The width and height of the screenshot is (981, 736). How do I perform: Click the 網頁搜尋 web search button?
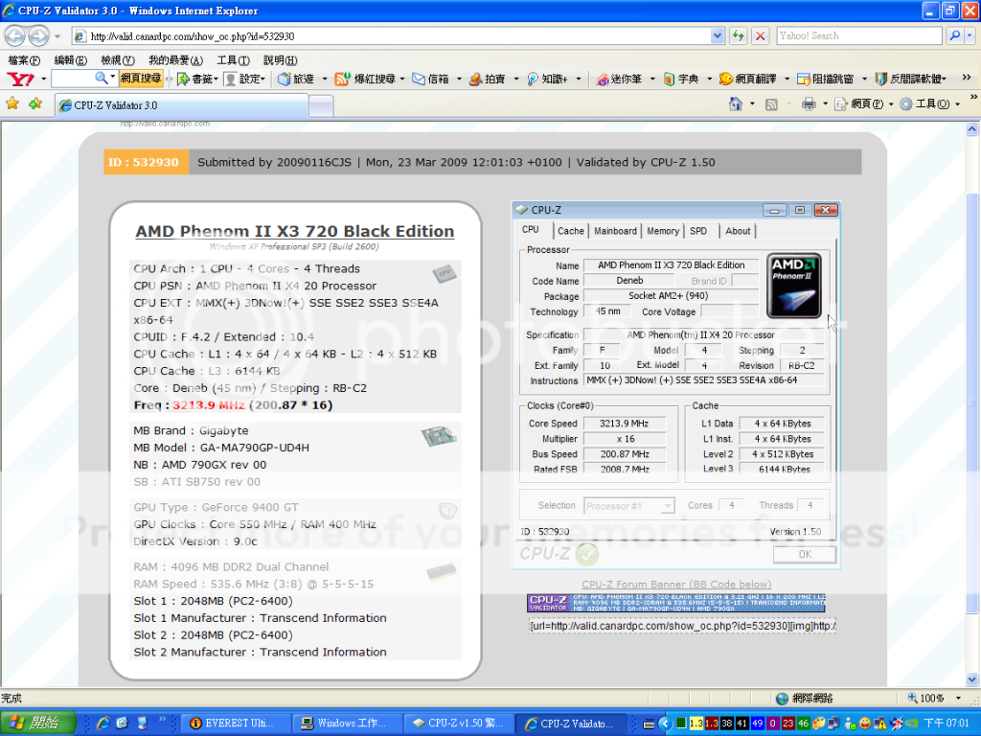141,79
